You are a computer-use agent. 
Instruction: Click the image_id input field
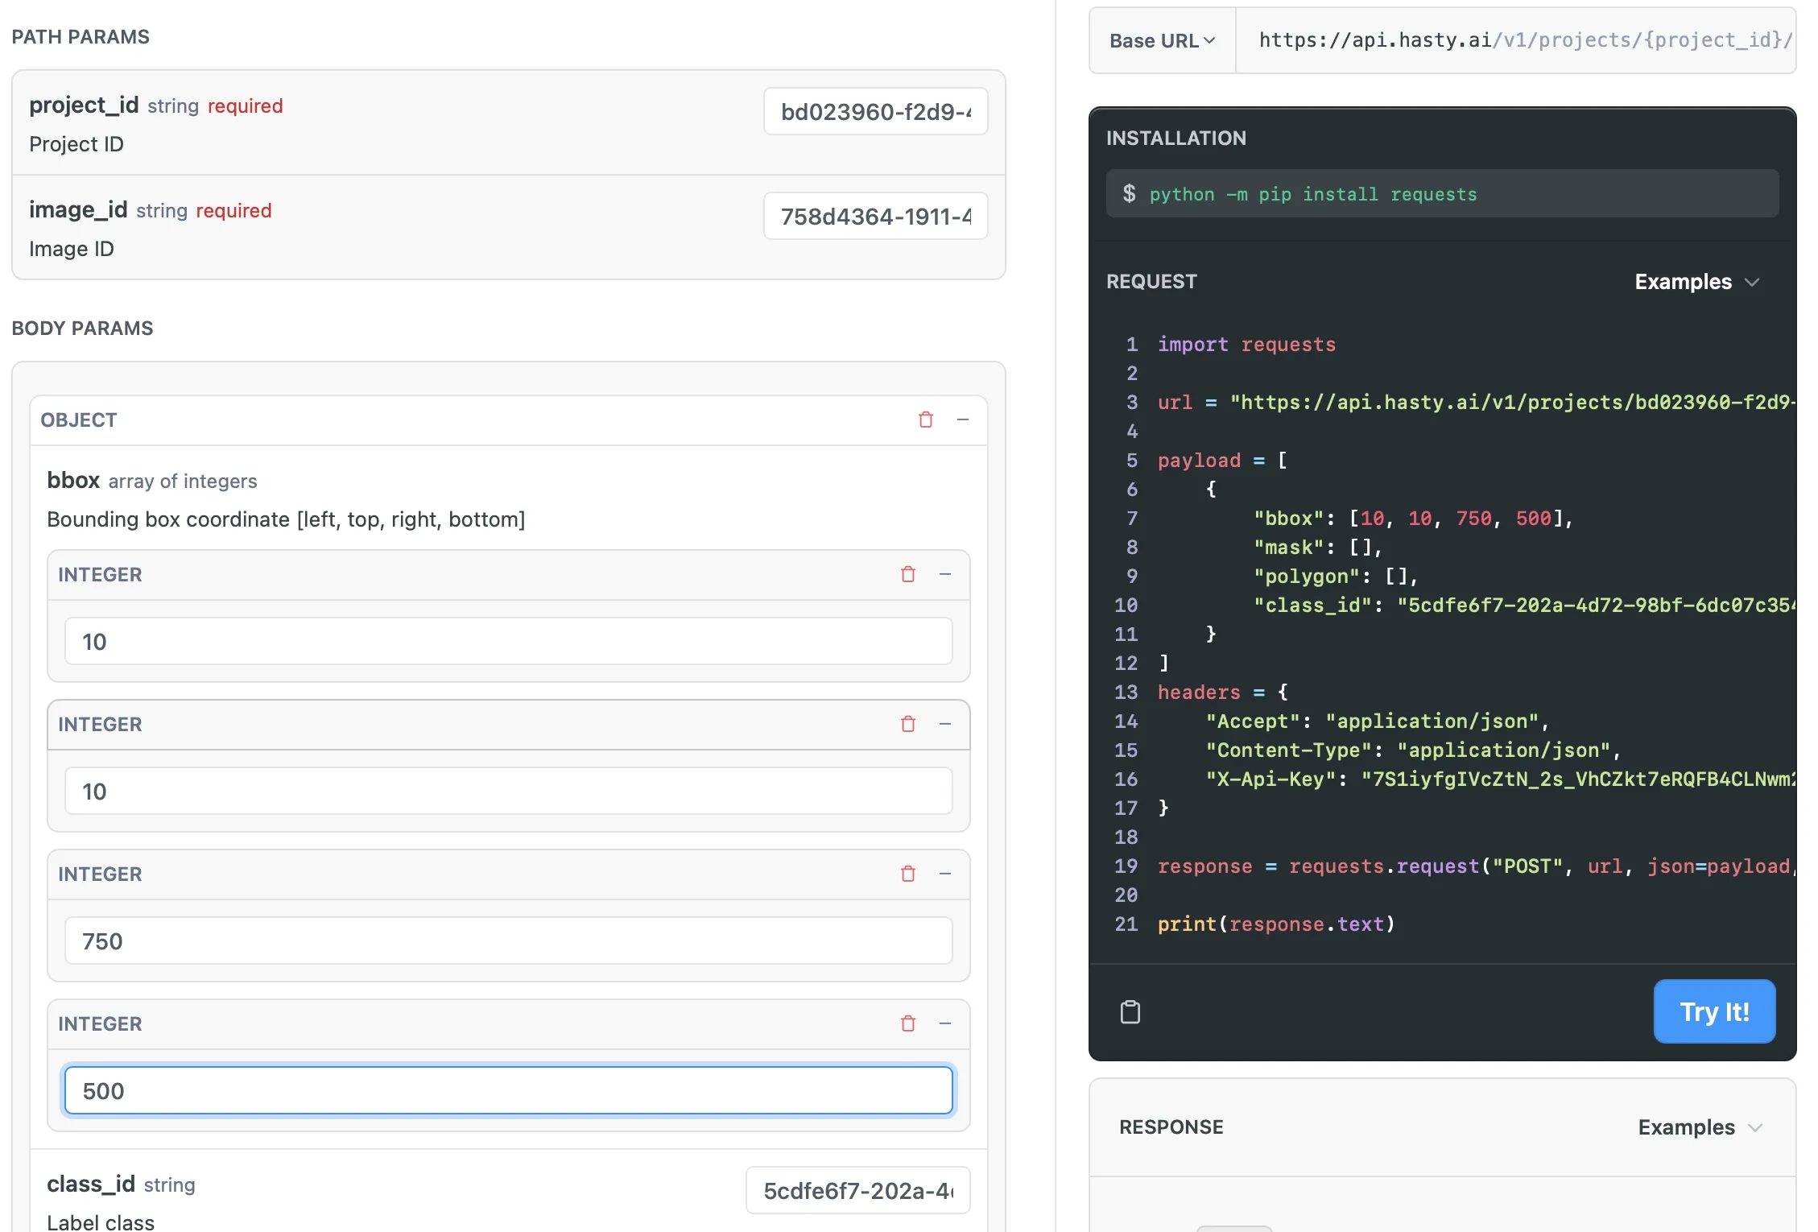click(x=875, y=216)
